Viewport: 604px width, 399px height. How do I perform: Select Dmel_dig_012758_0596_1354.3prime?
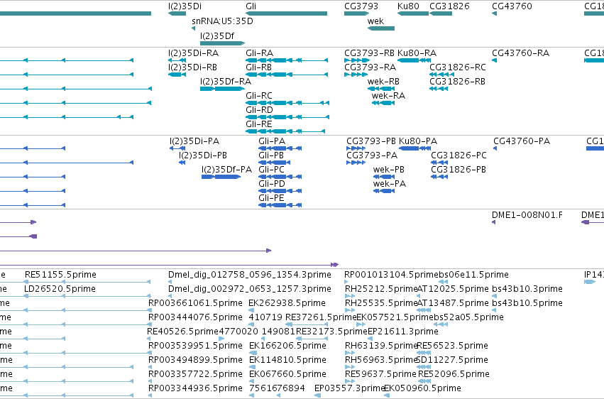[250, 275]
